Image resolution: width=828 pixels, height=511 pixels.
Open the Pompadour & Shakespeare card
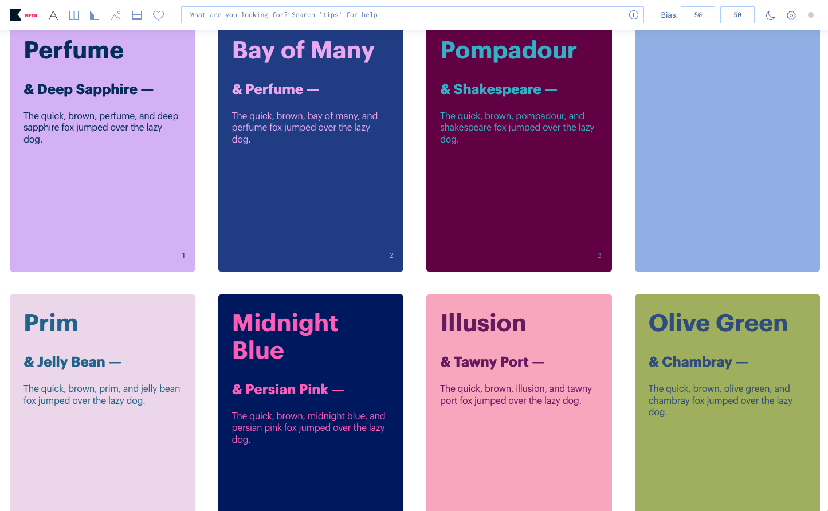tap(519, 151)
